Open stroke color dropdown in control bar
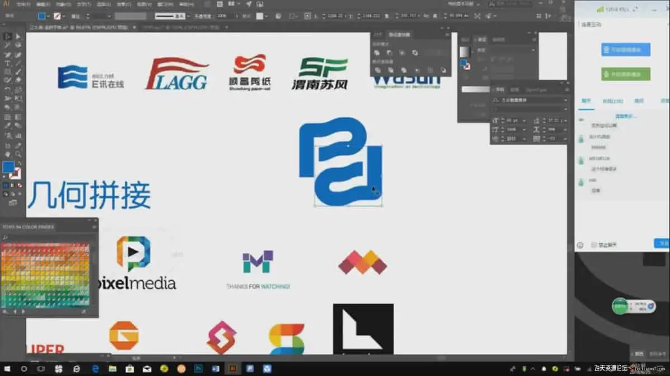Viewport: 670px width, 376px height. pyautogui.click(x=64, y=16)
